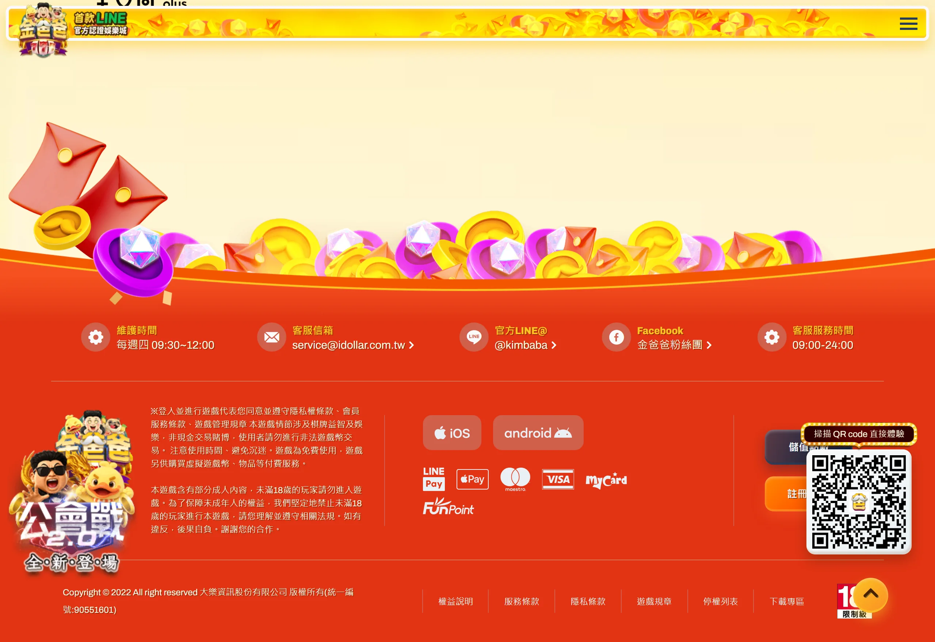This screenshot has height=642, width=935.
Task: Open the 服務條款 footer link
Action: click(522, 602)
